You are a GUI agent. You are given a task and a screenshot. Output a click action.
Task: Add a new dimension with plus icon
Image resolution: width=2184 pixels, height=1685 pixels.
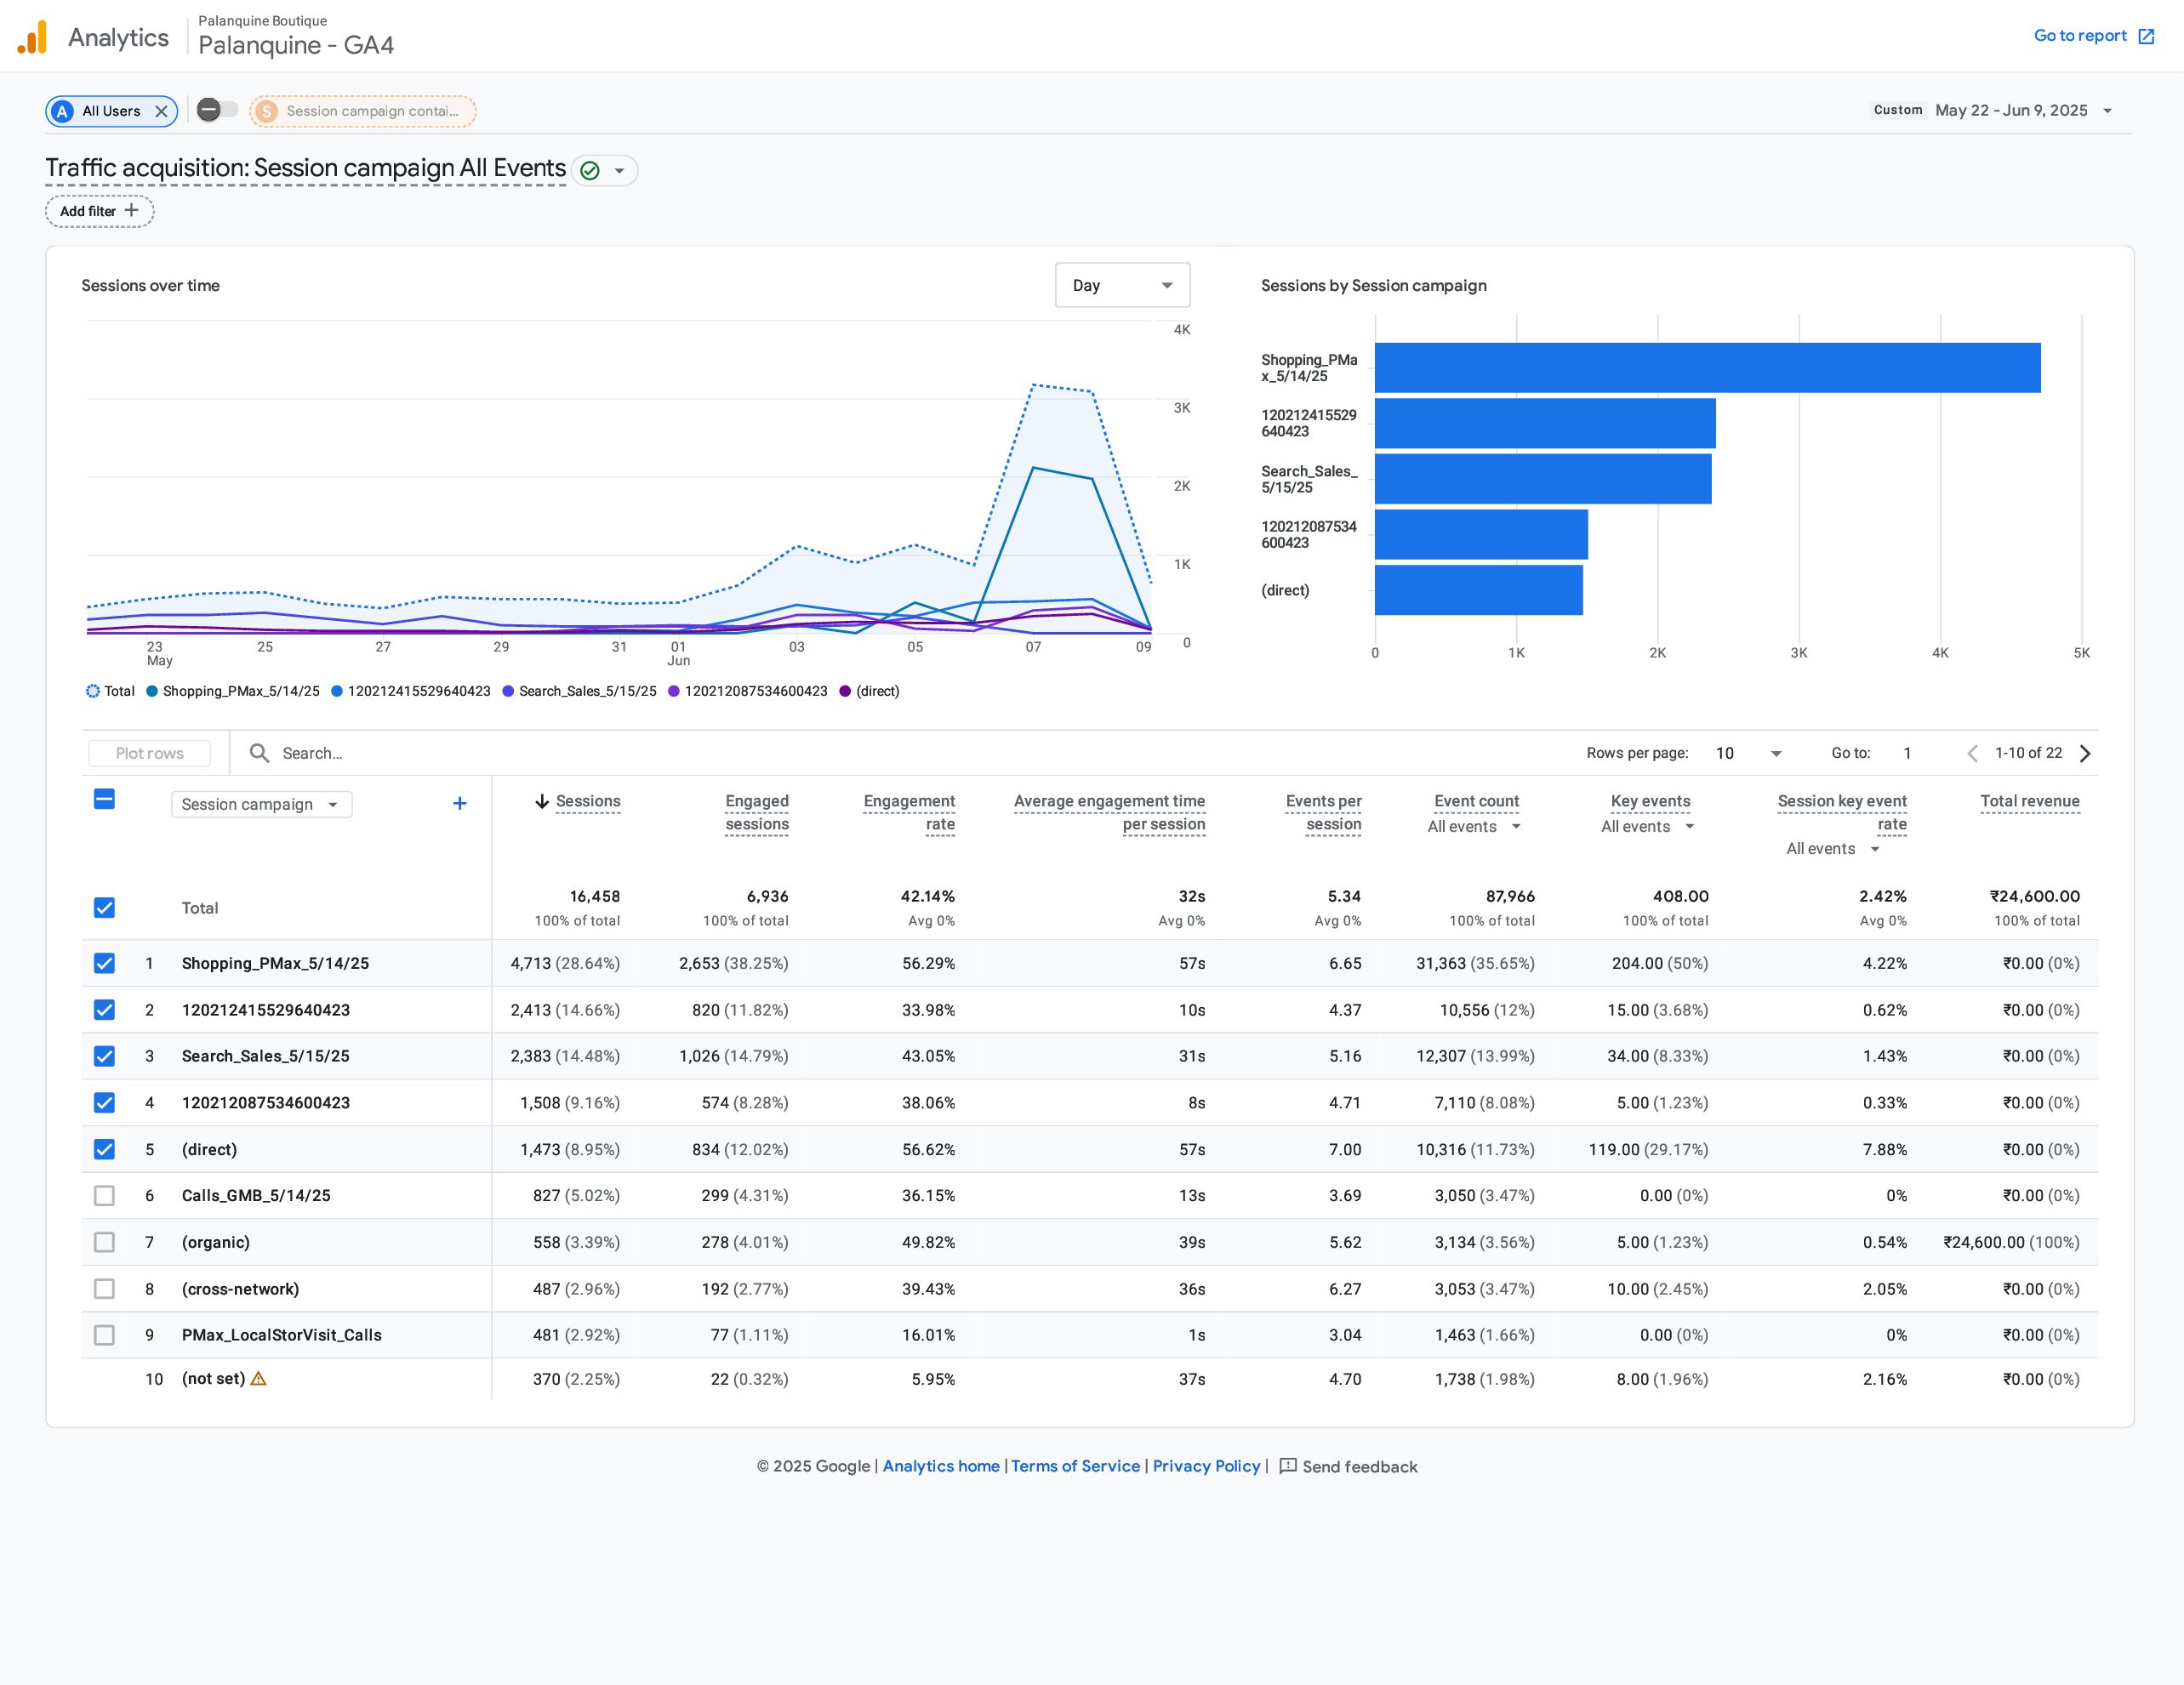(x=459, y=804)
